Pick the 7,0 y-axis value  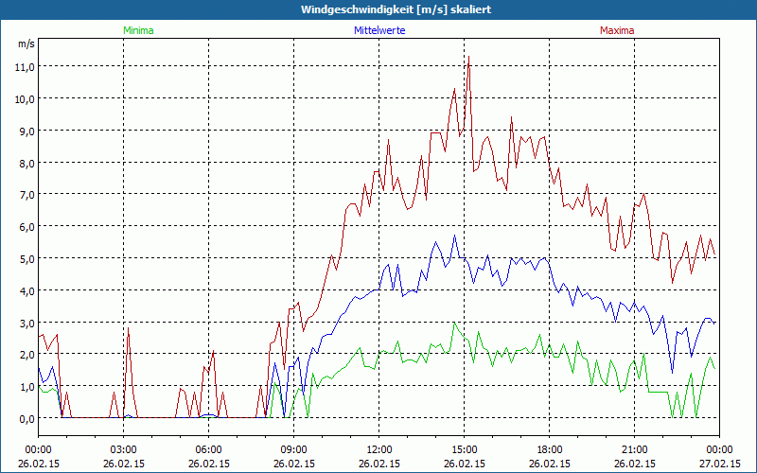coord(24,194)
